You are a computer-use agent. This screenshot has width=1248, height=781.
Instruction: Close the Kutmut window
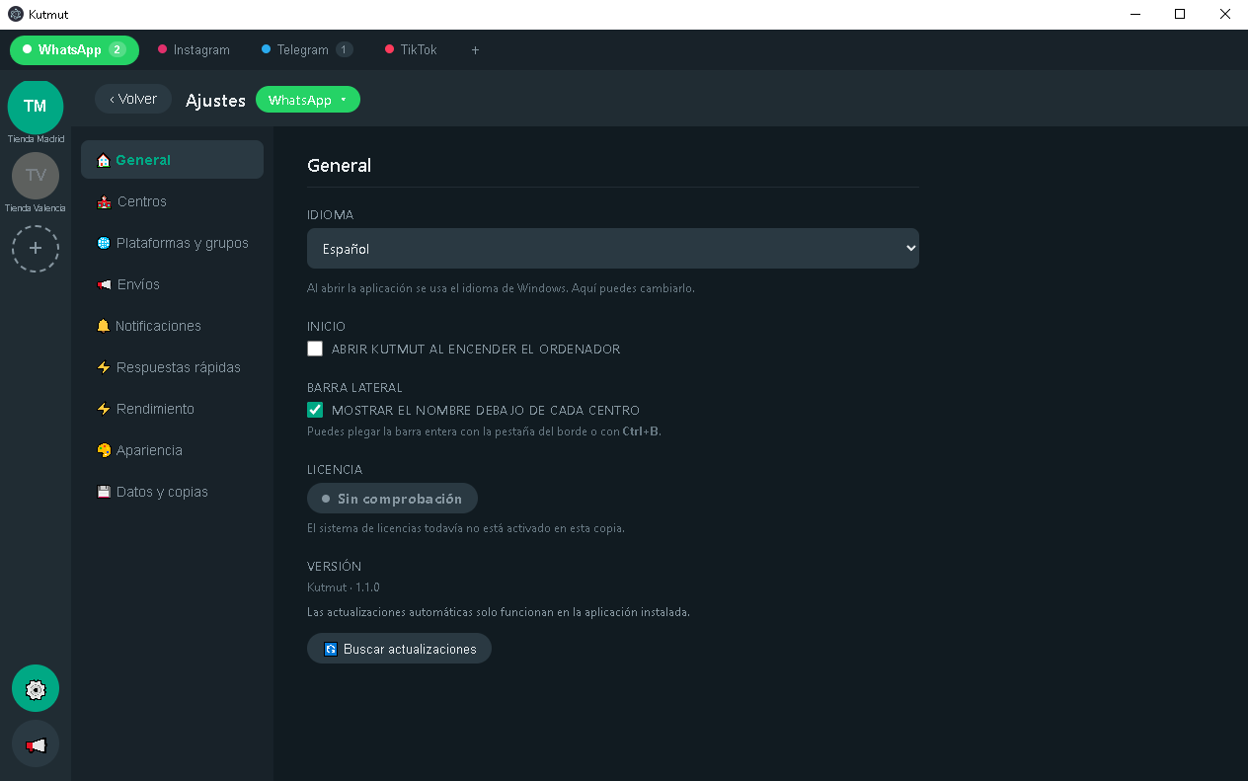pyautogui.click(x=1225, y=14)
